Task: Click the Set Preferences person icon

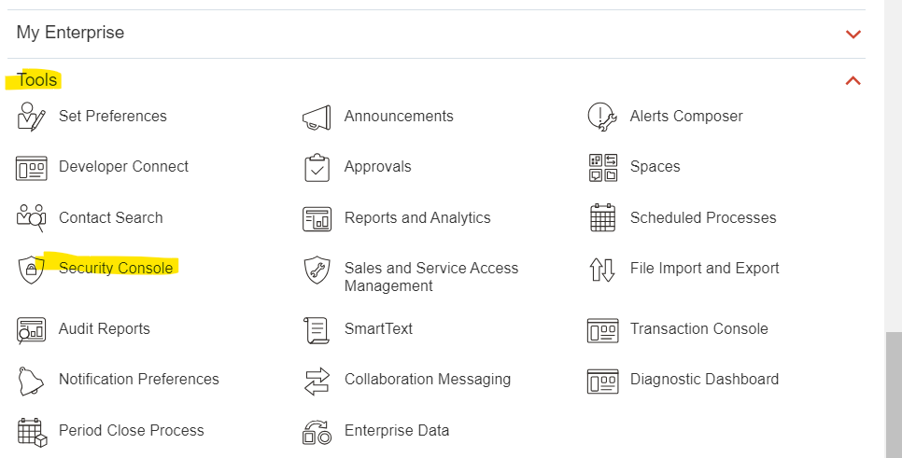Action: tap(31, 117)
